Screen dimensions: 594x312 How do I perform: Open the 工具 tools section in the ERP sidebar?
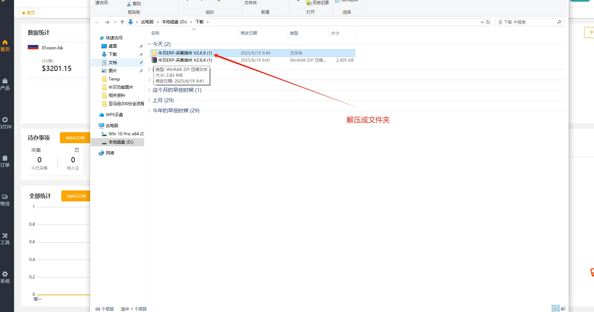tap(5, 239)
